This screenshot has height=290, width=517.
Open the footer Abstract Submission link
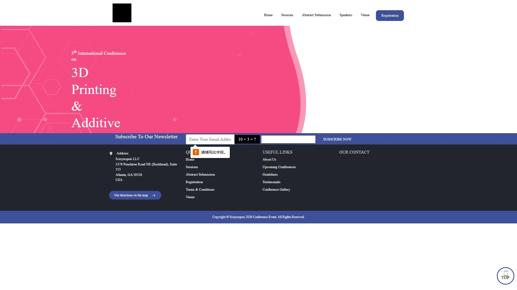pyautogui.click(x=200, y=175)
